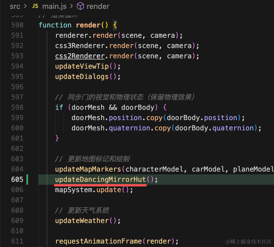Click mapSystem.update() on line 606
274x247 pixels.
click(94, 190)
